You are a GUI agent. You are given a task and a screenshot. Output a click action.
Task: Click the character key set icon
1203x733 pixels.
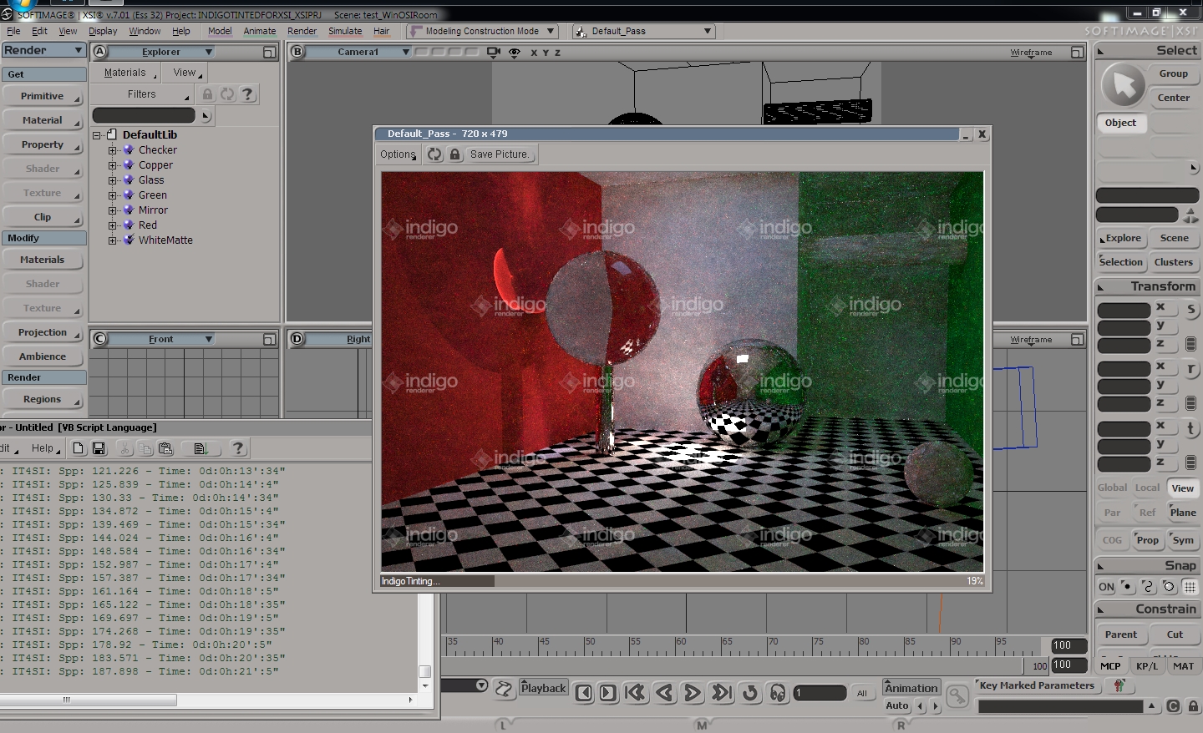[1119, 685]
